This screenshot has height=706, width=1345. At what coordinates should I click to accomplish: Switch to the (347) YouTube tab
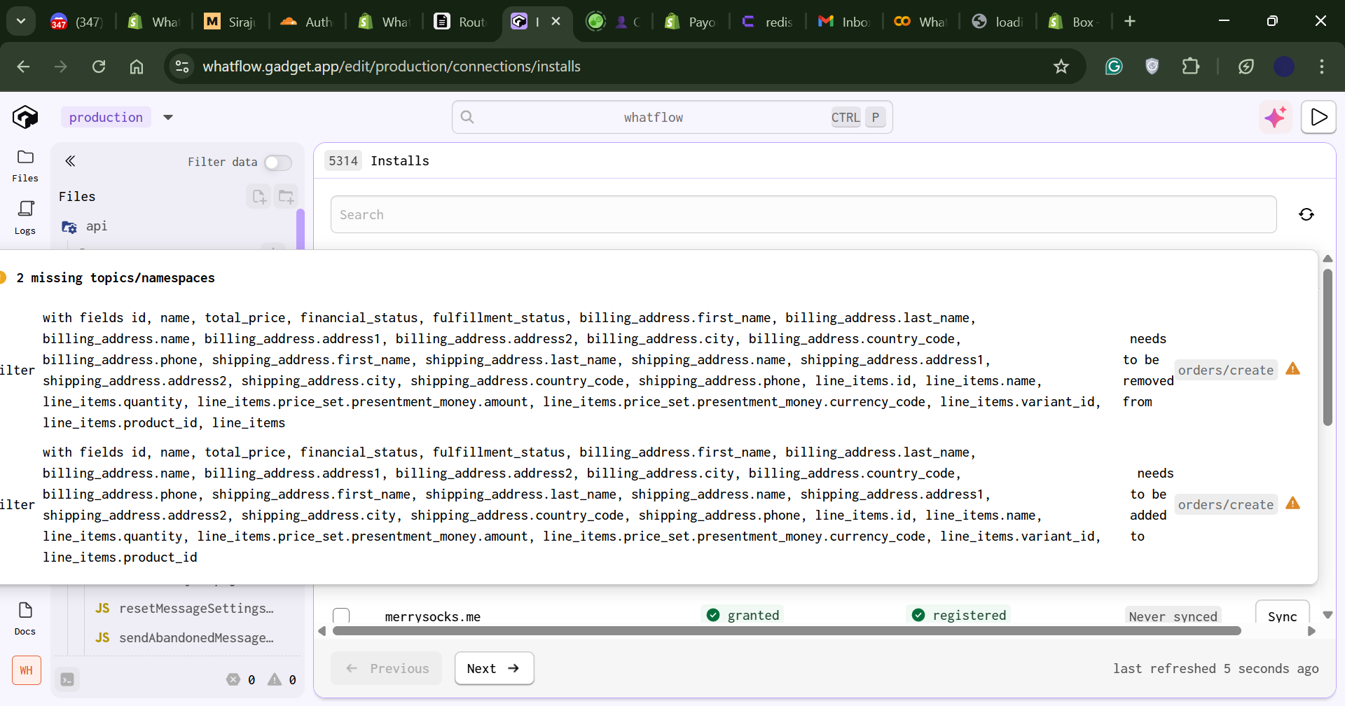coord(77,22)
